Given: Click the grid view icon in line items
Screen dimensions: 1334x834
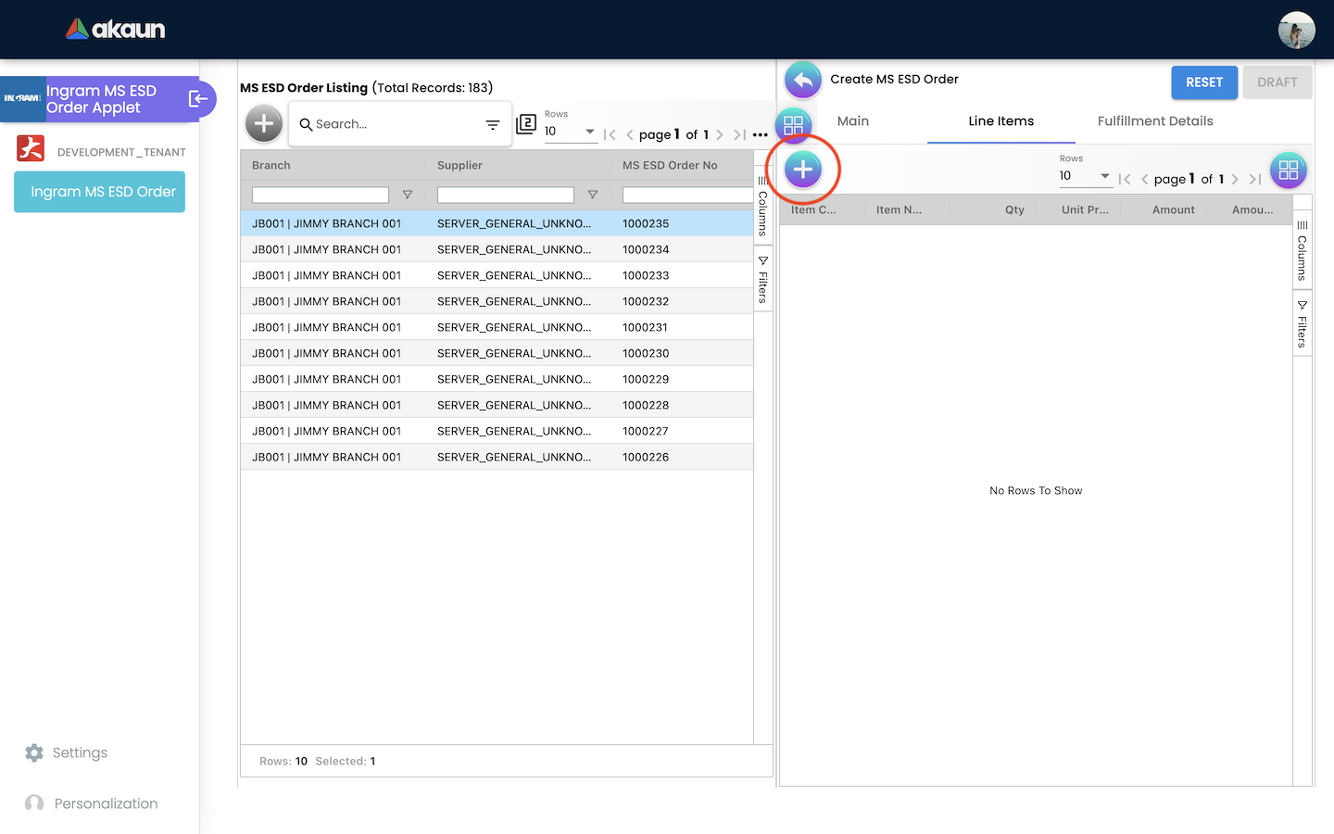Looking at the screenshot, I should 1288,171.
